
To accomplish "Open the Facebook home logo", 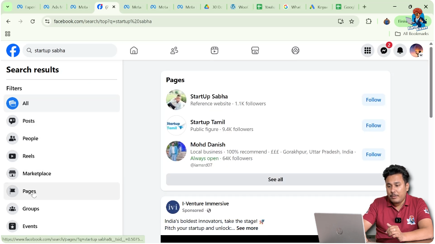I will tap(13, 51).
